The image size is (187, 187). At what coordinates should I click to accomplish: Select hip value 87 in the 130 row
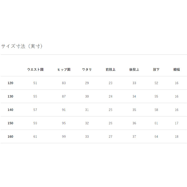coord(64,97)
